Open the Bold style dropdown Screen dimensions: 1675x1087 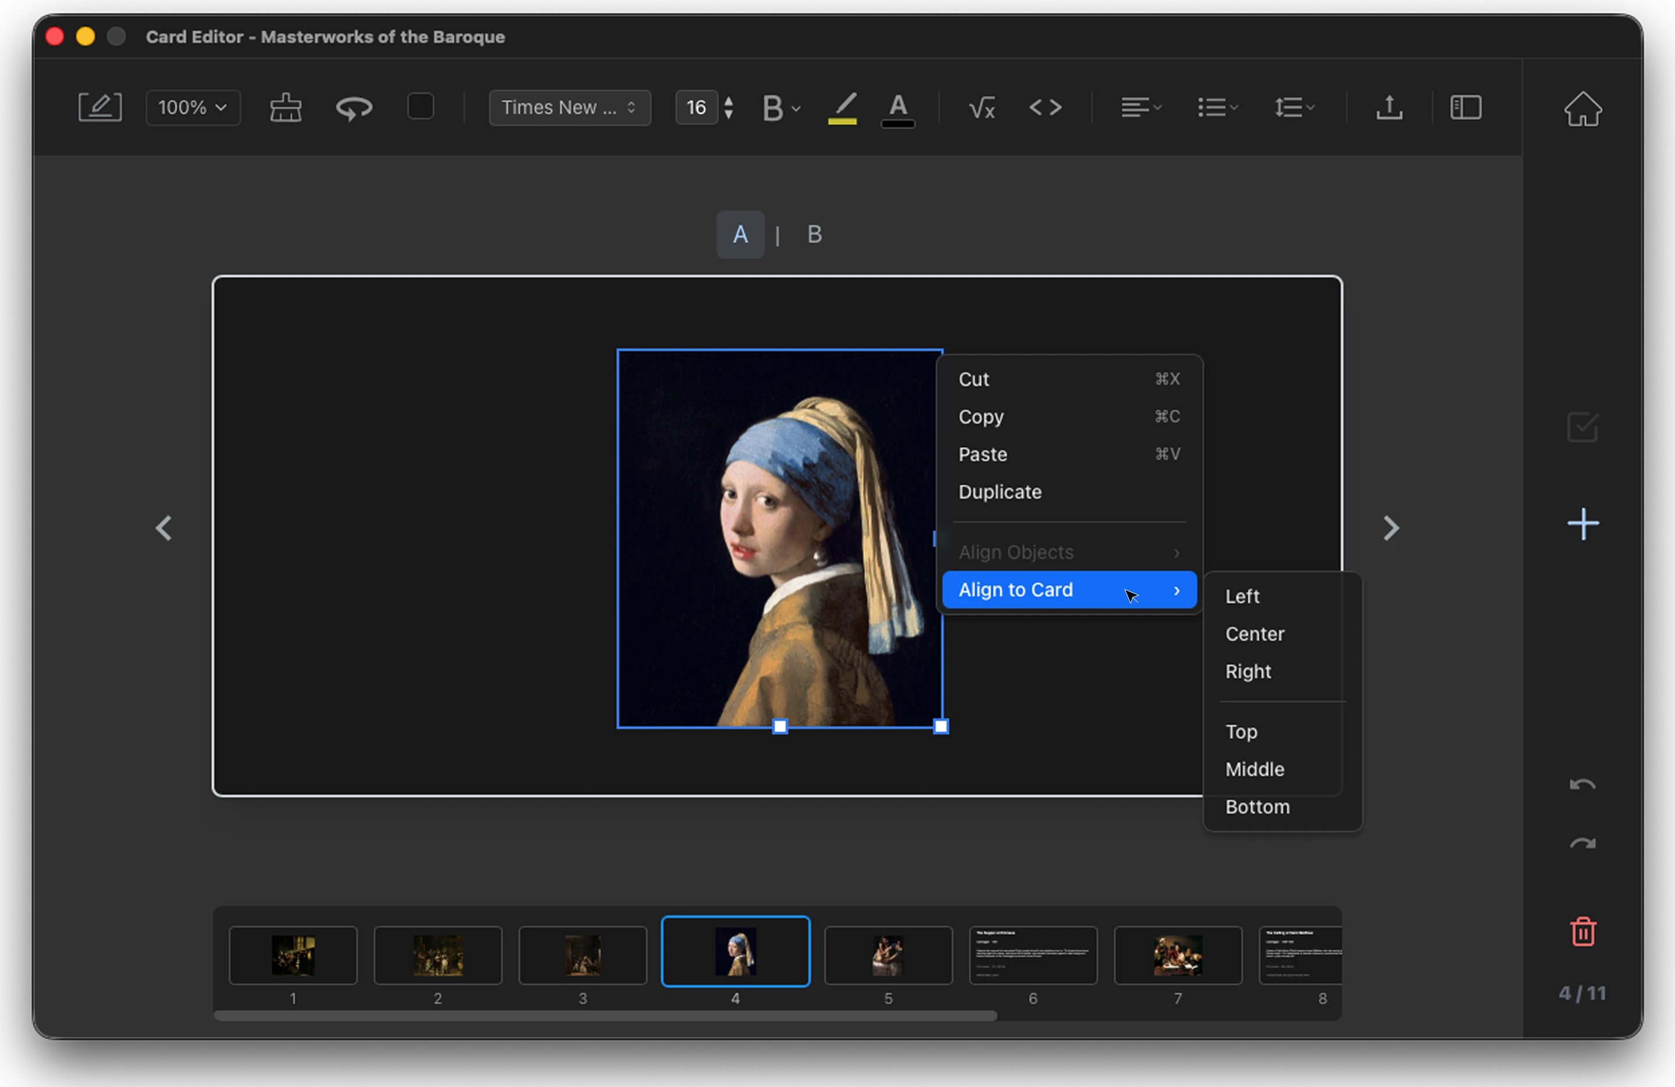tap(781, 108)
